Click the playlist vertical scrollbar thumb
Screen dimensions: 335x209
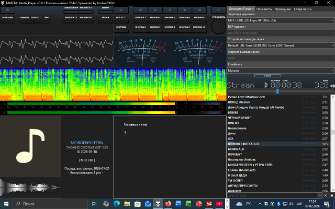tap(333, 132)
